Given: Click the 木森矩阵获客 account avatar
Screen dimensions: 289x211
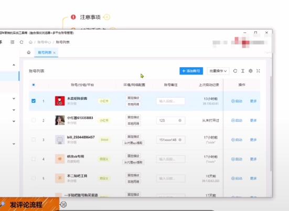Looking at the screenshot, I should click(60, 101).
